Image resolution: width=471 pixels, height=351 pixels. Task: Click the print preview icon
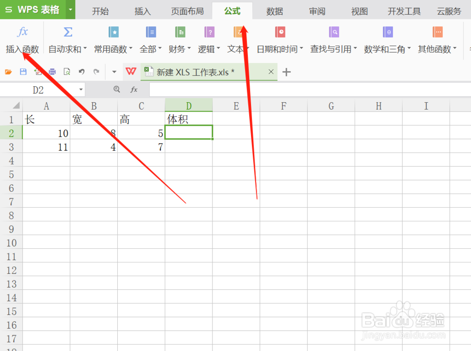click(67, 72)
